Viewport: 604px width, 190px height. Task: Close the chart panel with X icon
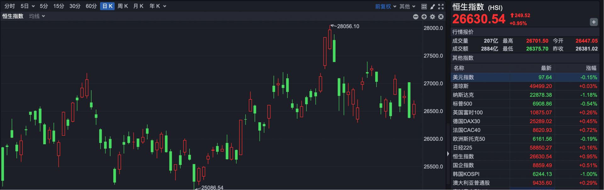click(x=441, y=17)
